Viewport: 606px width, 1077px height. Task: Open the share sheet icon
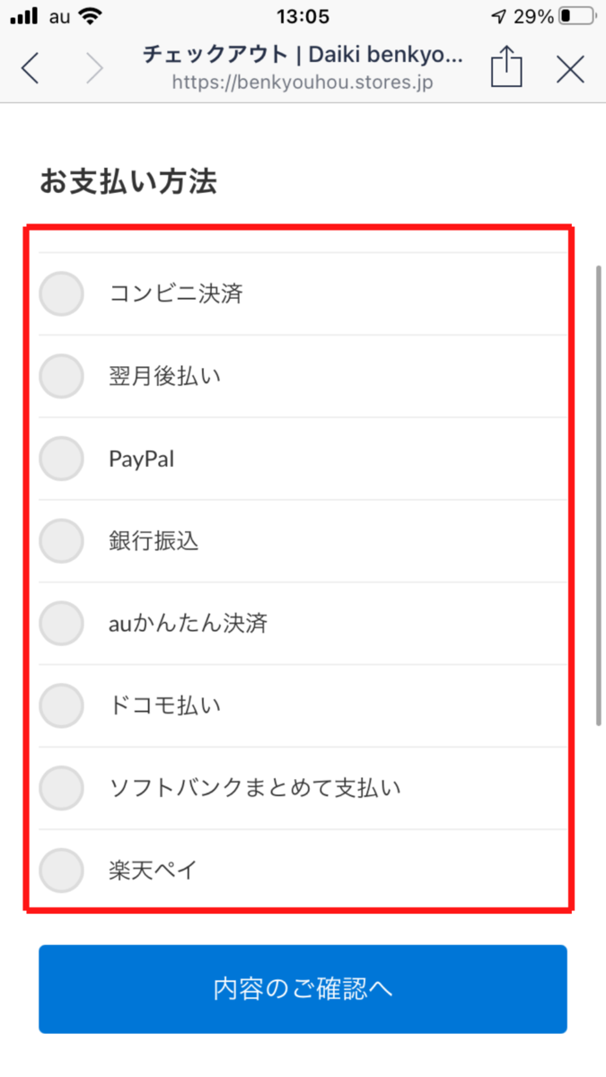click(506, 66)
